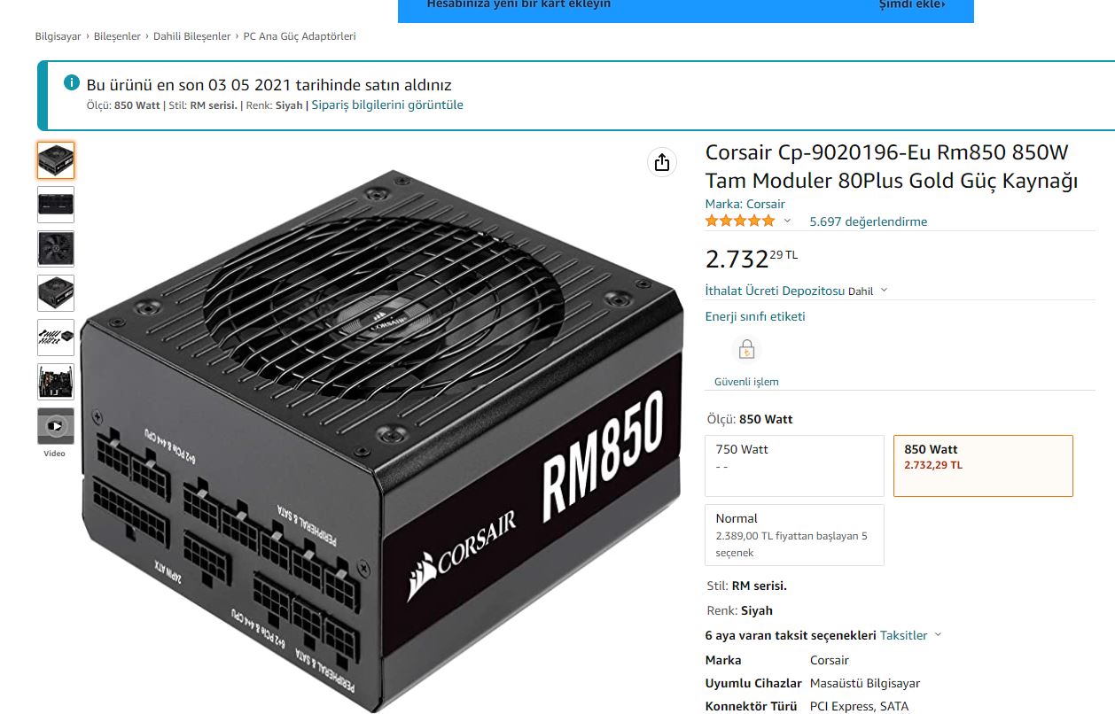Select the cables accessory thumbnail
The width and height of the screenshot is (1115, 714).
pos(56,338)
